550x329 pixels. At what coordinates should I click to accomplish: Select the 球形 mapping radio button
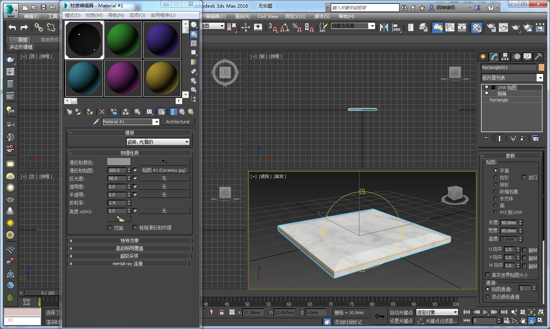point(495,184)
